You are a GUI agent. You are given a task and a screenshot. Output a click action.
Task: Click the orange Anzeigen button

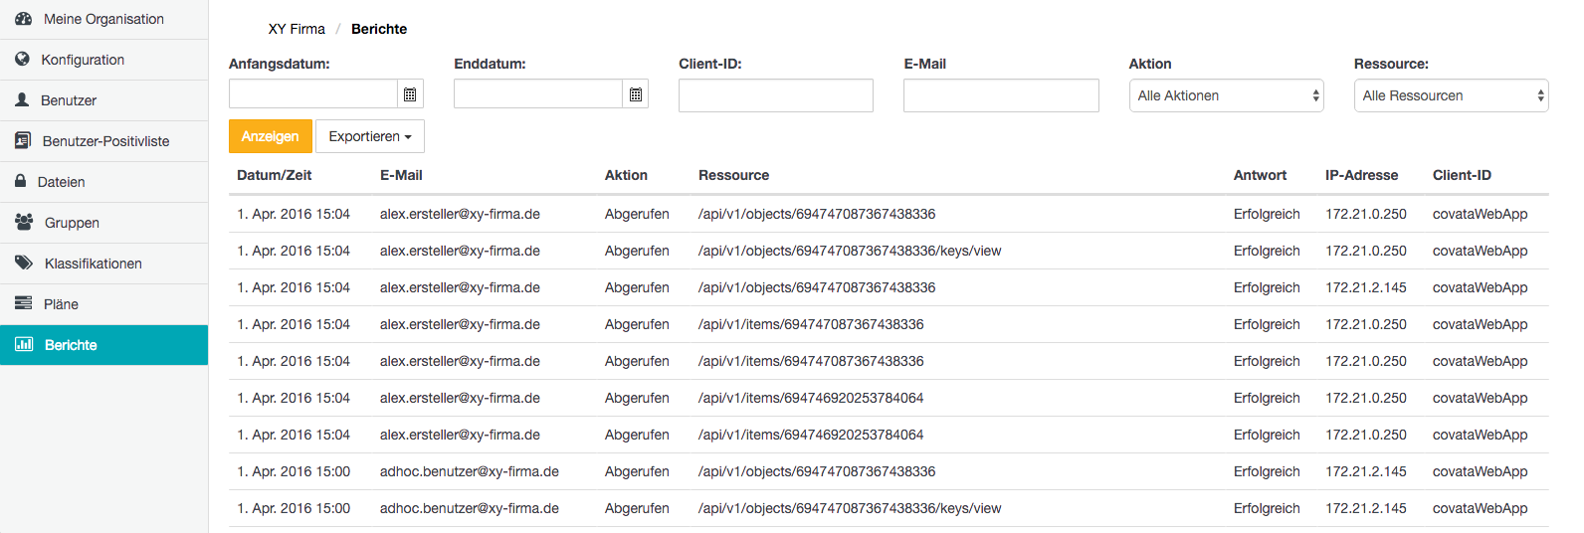270,136
